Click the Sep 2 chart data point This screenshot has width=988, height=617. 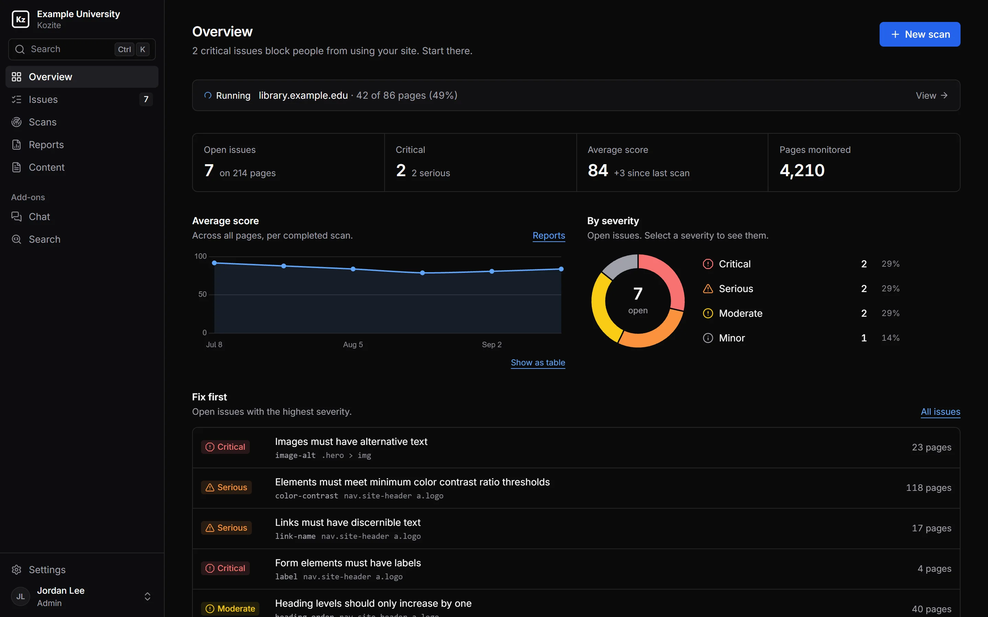[x=492, y=271]
